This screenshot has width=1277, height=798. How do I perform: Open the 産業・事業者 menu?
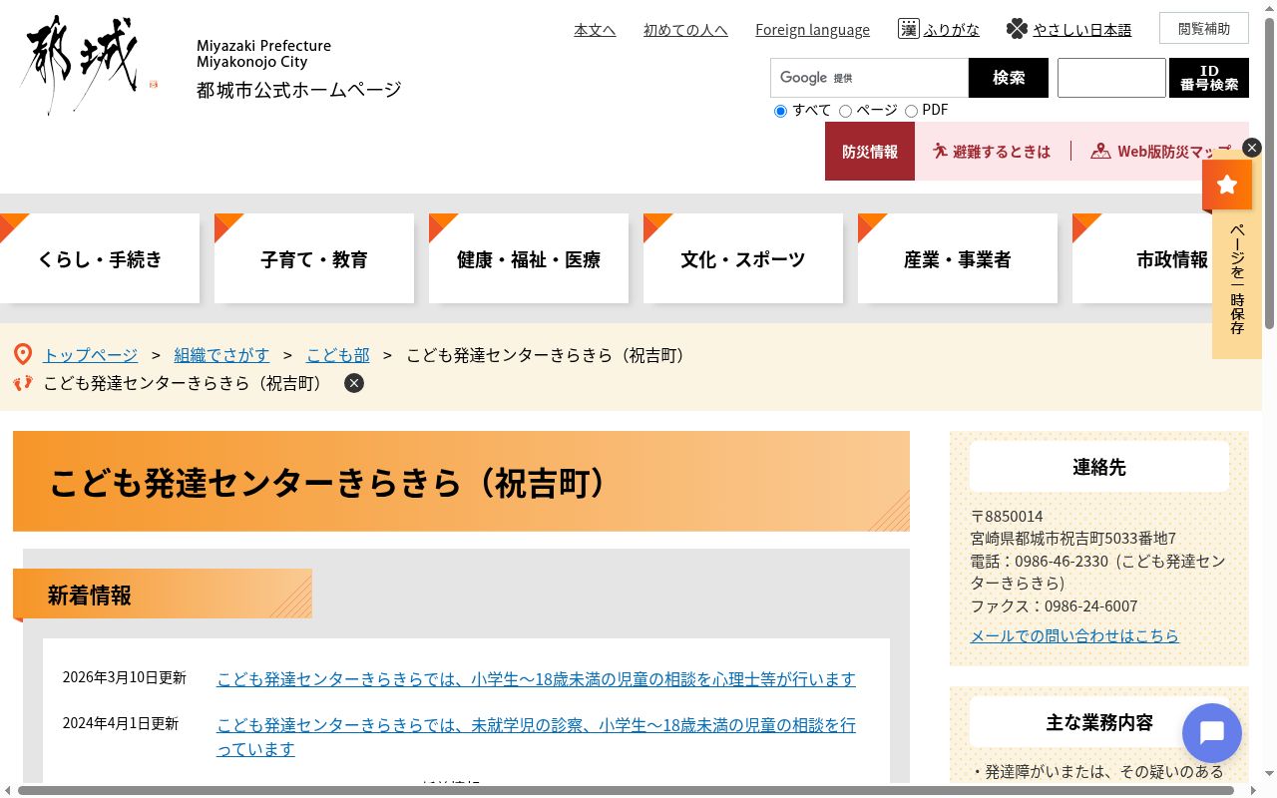click(958, 258)
